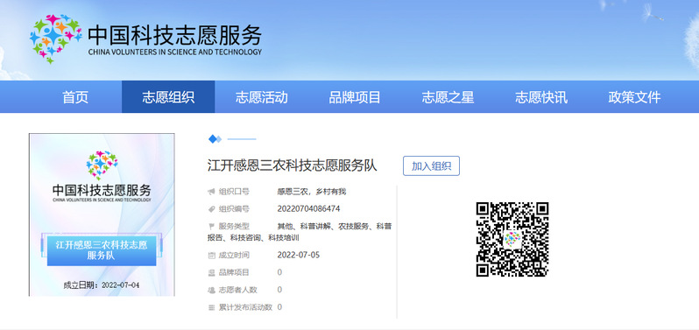Click the tag icon beside 组织编号
Viewport: 699px width, 330px height.
coord(211,209)
